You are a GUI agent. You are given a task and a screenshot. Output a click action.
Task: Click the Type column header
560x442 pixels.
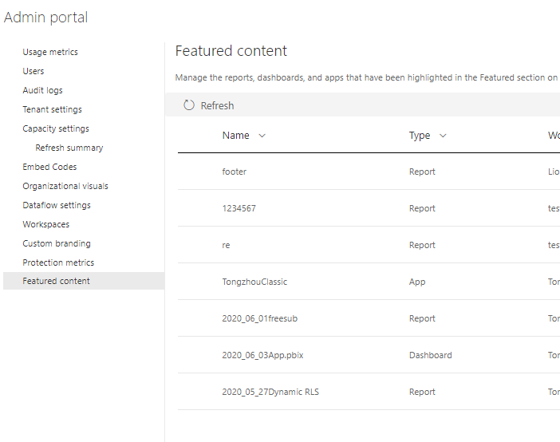click(420, 136)
